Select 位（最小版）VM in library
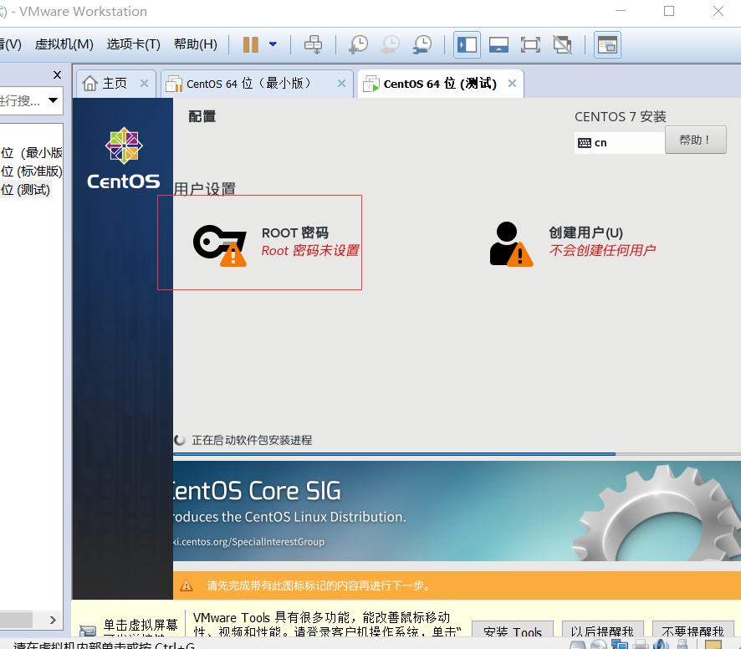Viewport: 741px width, 649px height. point(32,153)
